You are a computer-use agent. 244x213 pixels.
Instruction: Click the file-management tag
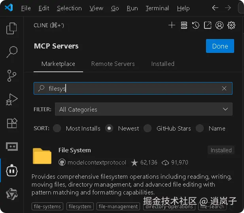pos(118,206)
